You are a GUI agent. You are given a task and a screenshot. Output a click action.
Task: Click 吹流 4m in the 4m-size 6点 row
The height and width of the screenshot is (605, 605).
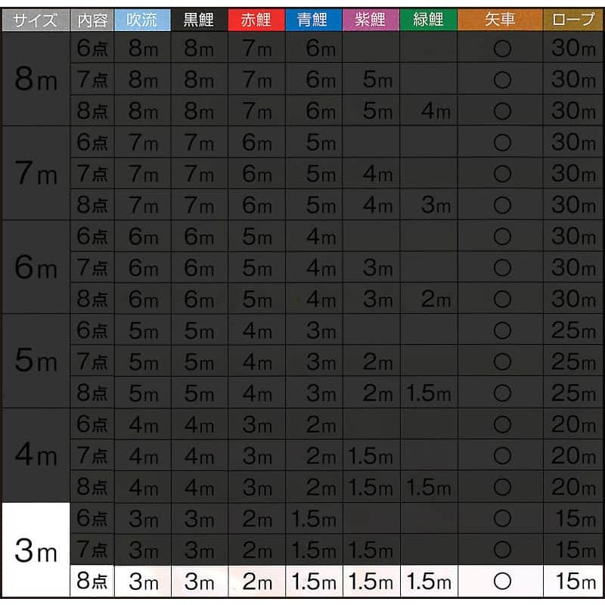(x=142, y=424)
